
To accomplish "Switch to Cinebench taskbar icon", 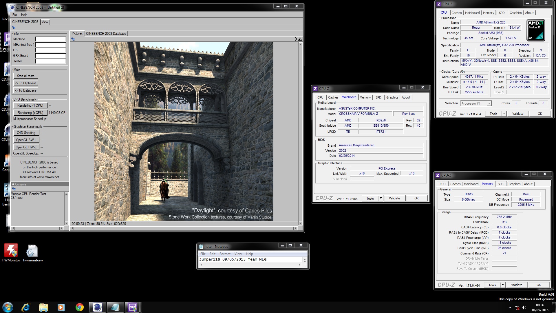I will [x=97, y=307].
